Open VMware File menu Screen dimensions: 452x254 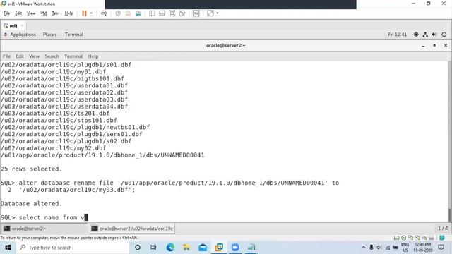[x=7, y=13]
